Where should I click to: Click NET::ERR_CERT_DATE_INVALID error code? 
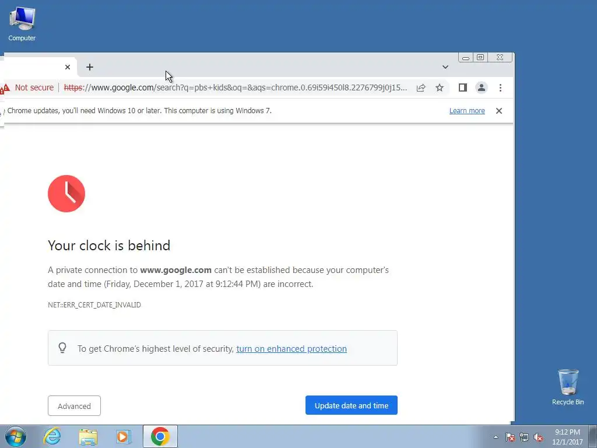(x=94, y=304)
